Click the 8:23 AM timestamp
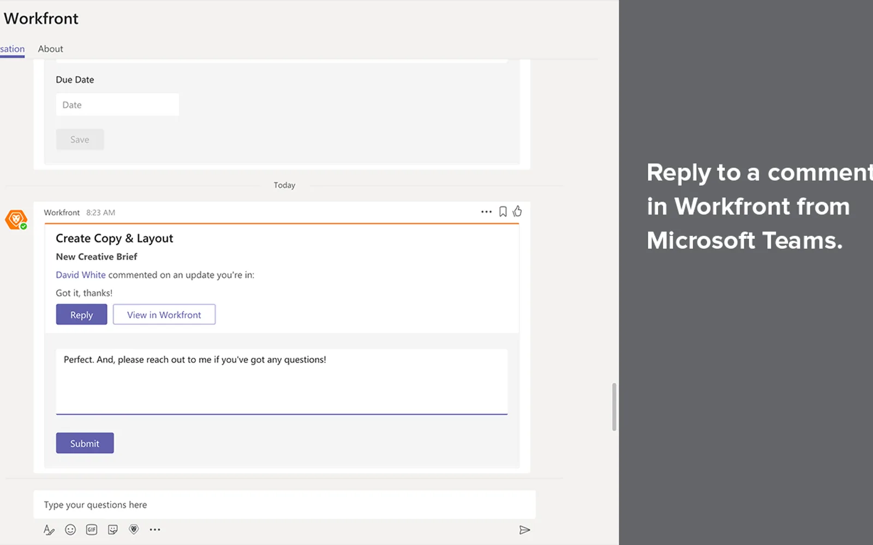The width and height of the screenshot is (873, 545). [x=100, y=213]
